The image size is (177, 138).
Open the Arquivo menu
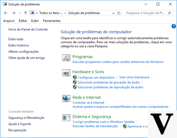[9, 21]
